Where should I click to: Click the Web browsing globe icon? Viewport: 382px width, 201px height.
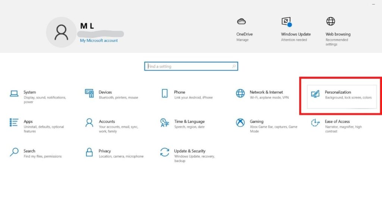click(331, 21)
